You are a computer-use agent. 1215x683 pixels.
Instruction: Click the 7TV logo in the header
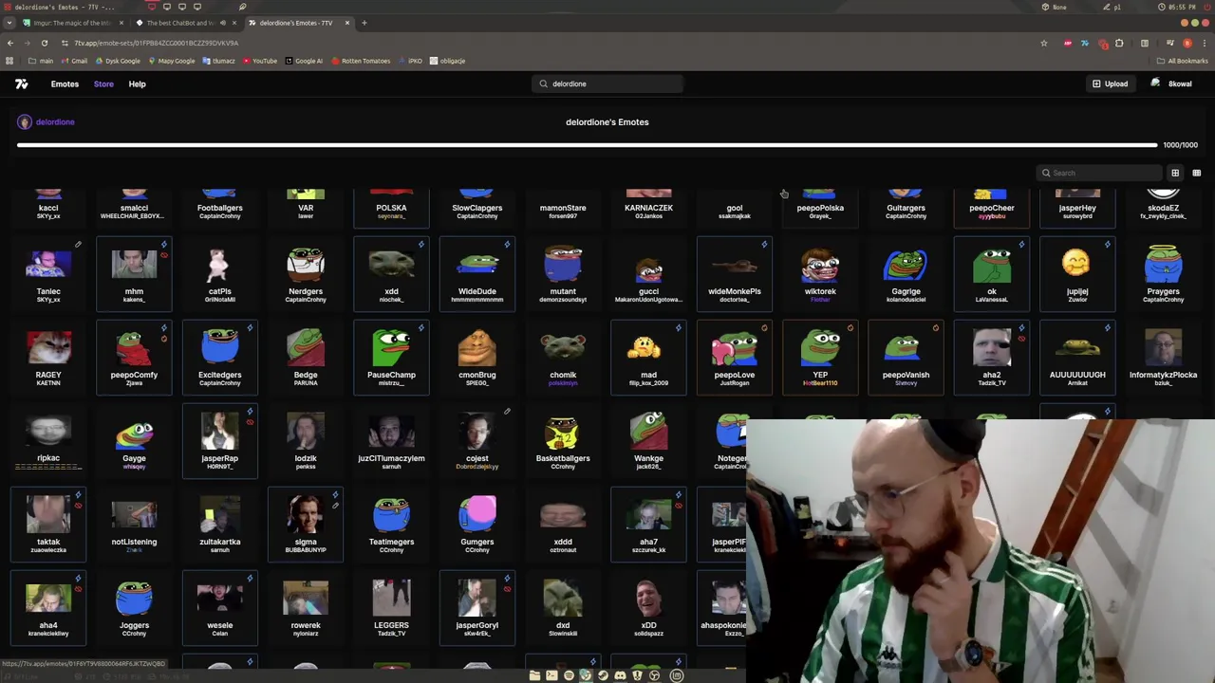pos(21,83)
